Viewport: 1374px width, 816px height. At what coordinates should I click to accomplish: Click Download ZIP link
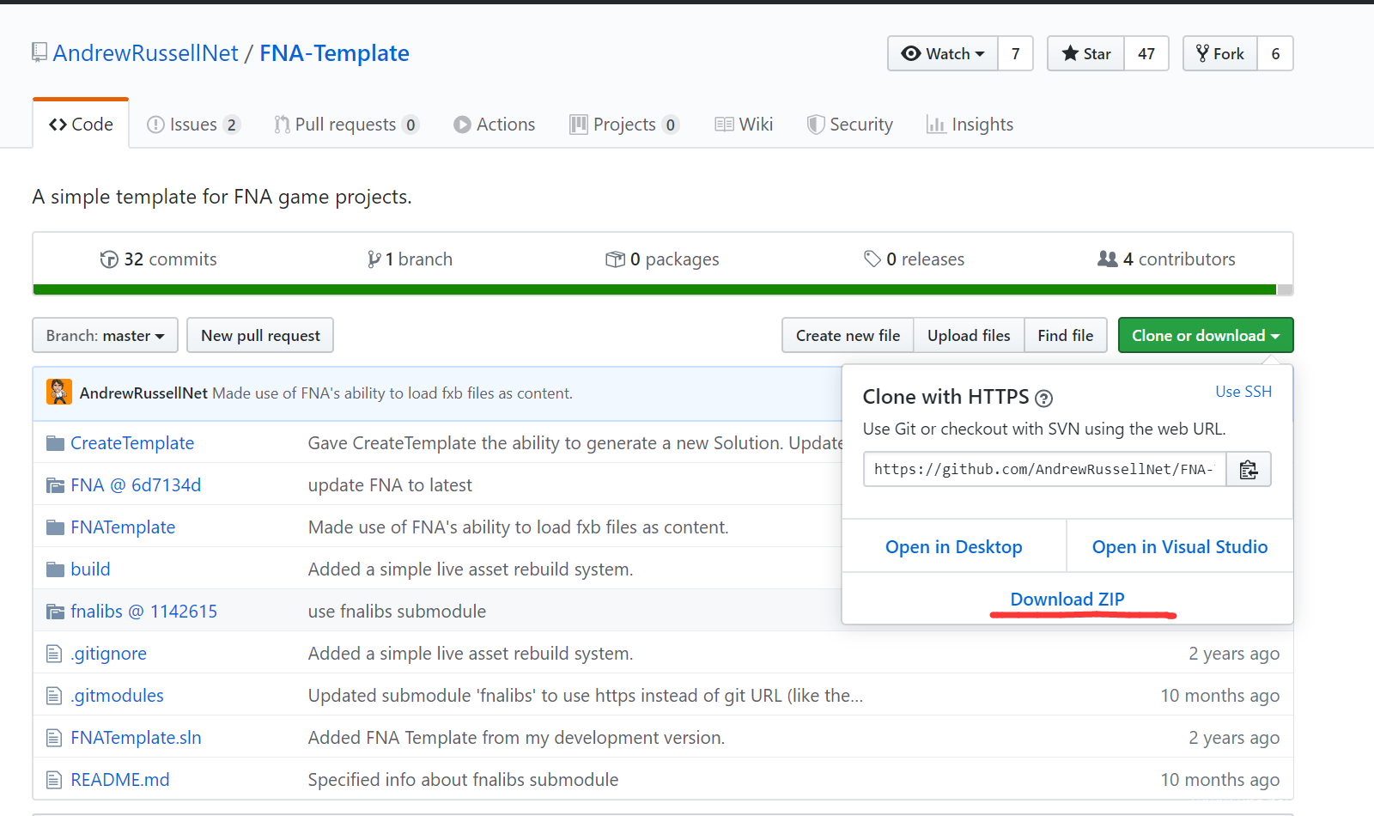coord(1067,600)
